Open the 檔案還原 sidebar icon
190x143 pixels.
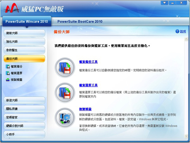(x=8, y=73)
